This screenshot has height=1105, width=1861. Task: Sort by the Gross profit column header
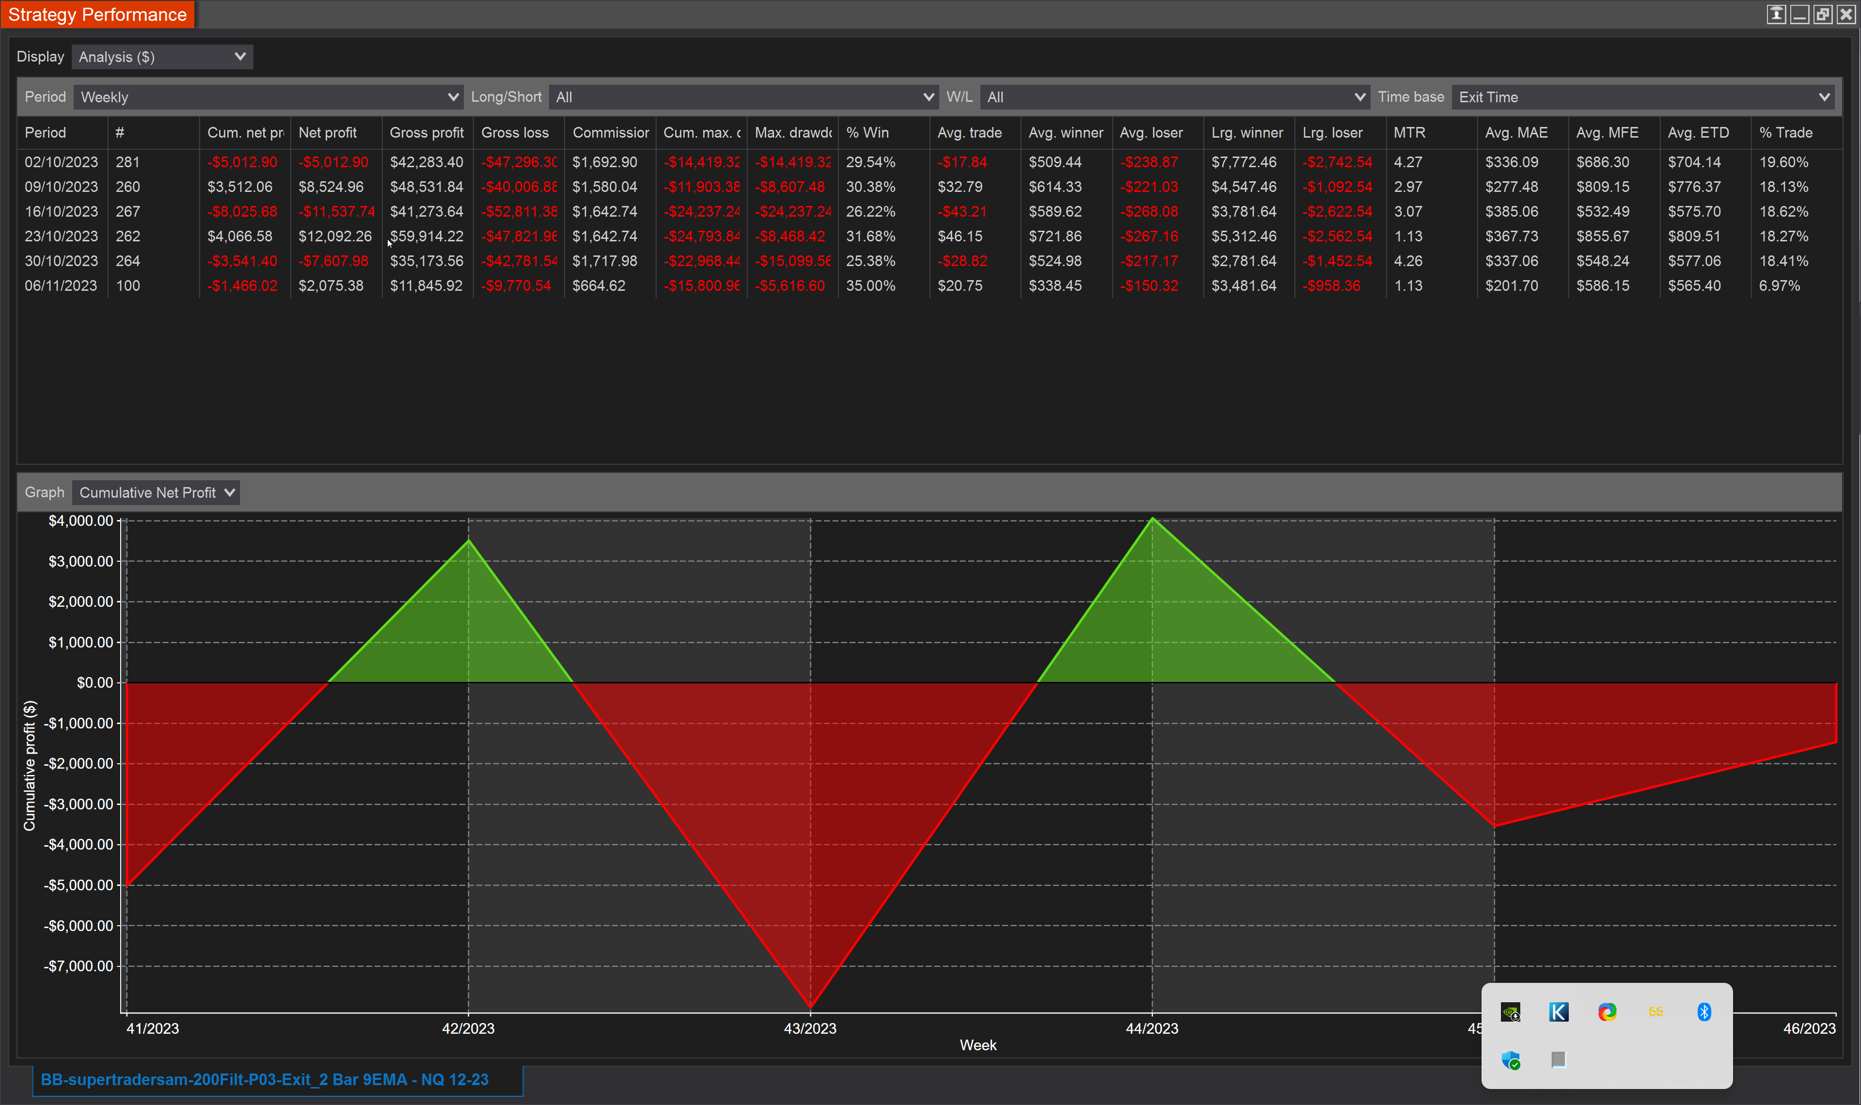427,132
